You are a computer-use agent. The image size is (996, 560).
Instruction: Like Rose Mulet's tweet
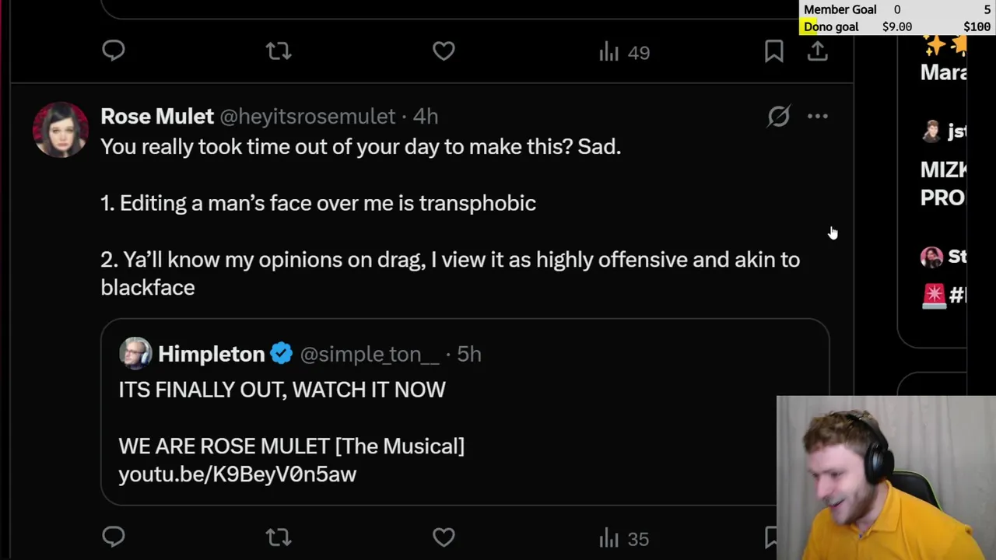tap(444, 537)
